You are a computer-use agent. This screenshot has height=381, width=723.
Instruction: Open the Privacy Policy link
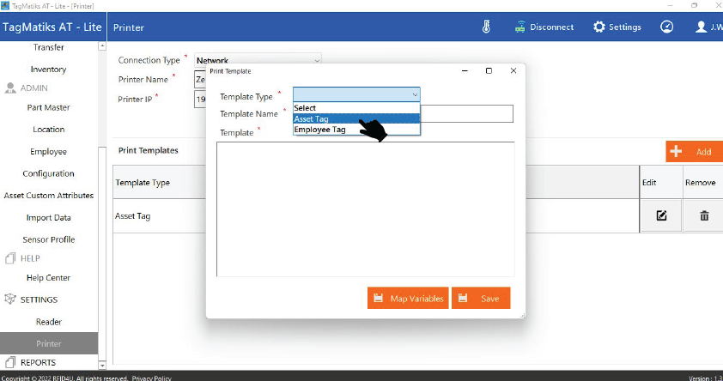pos(152,378)
